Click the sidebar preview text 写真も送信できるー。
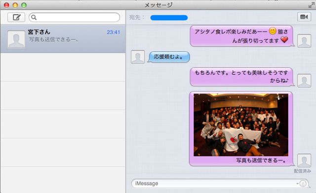Image resolution: width=316 pixels, height=193 pixels. [54, 39]
